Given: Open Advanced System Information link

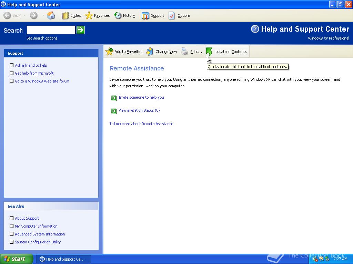Looking at the screenshot, I should coord(40,234).
